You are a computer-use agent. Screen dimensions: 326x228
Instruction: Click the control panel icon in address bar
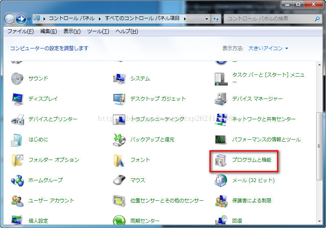37,19
